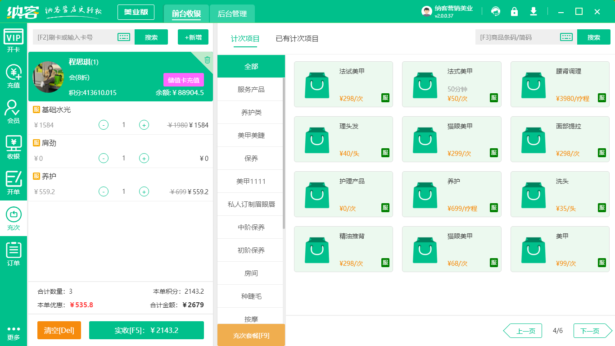Click 充次套餐[F9] button

pyautogui.click(x=251, y=335)
